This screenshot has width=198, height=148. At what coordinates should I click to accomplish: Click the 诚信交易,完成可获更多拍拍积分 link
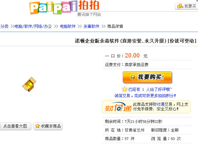tap(145, 96)
